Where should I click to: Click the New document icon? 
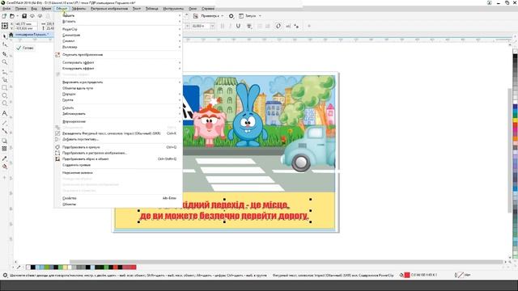4,16
